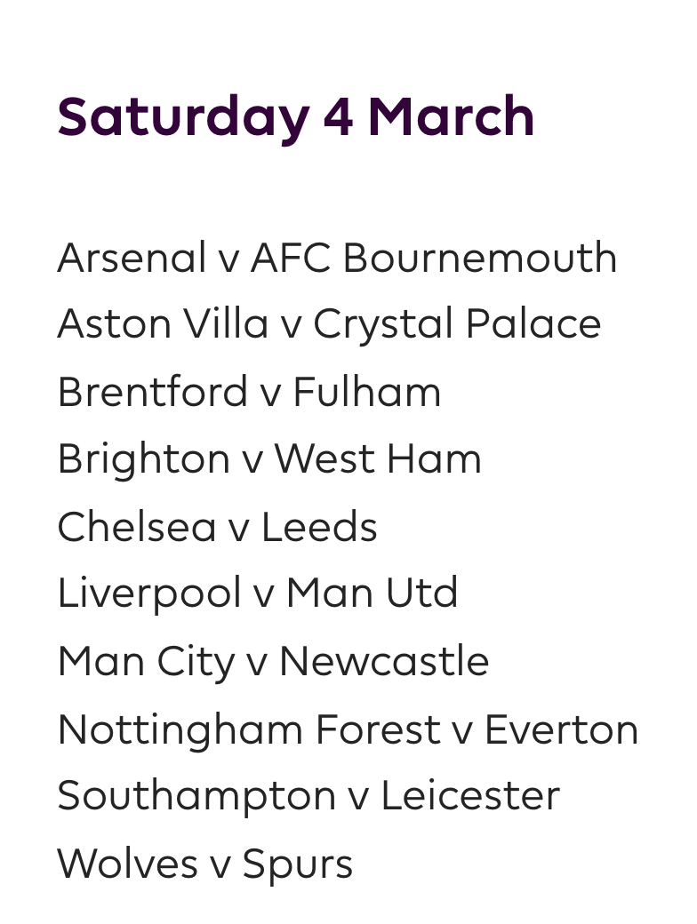Screen dimensions: 697x924
Task: Click the Brighton team name
Action: click(143, 459)
